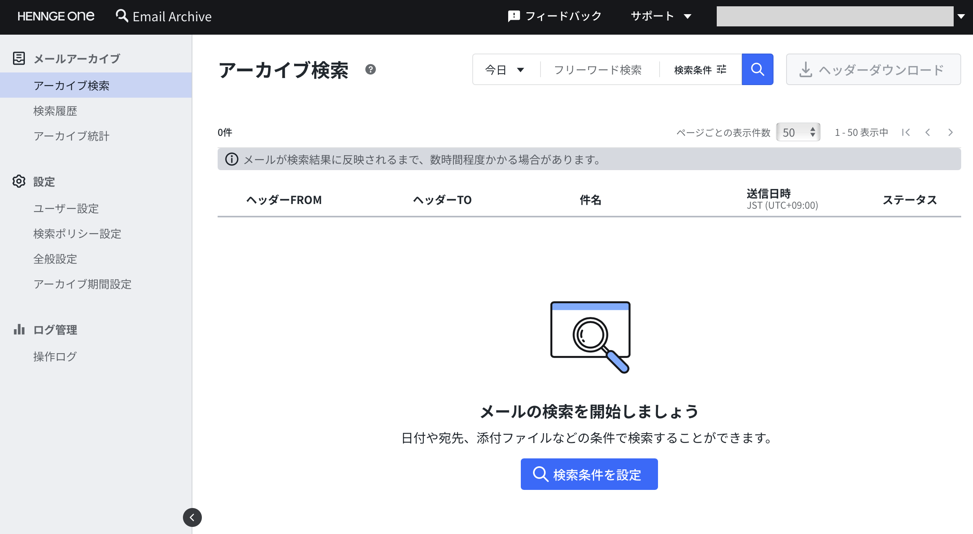Click the help question mark icon next to アーカイブ検索
This screenshot has height=534, width=973.
coord(370,69)
